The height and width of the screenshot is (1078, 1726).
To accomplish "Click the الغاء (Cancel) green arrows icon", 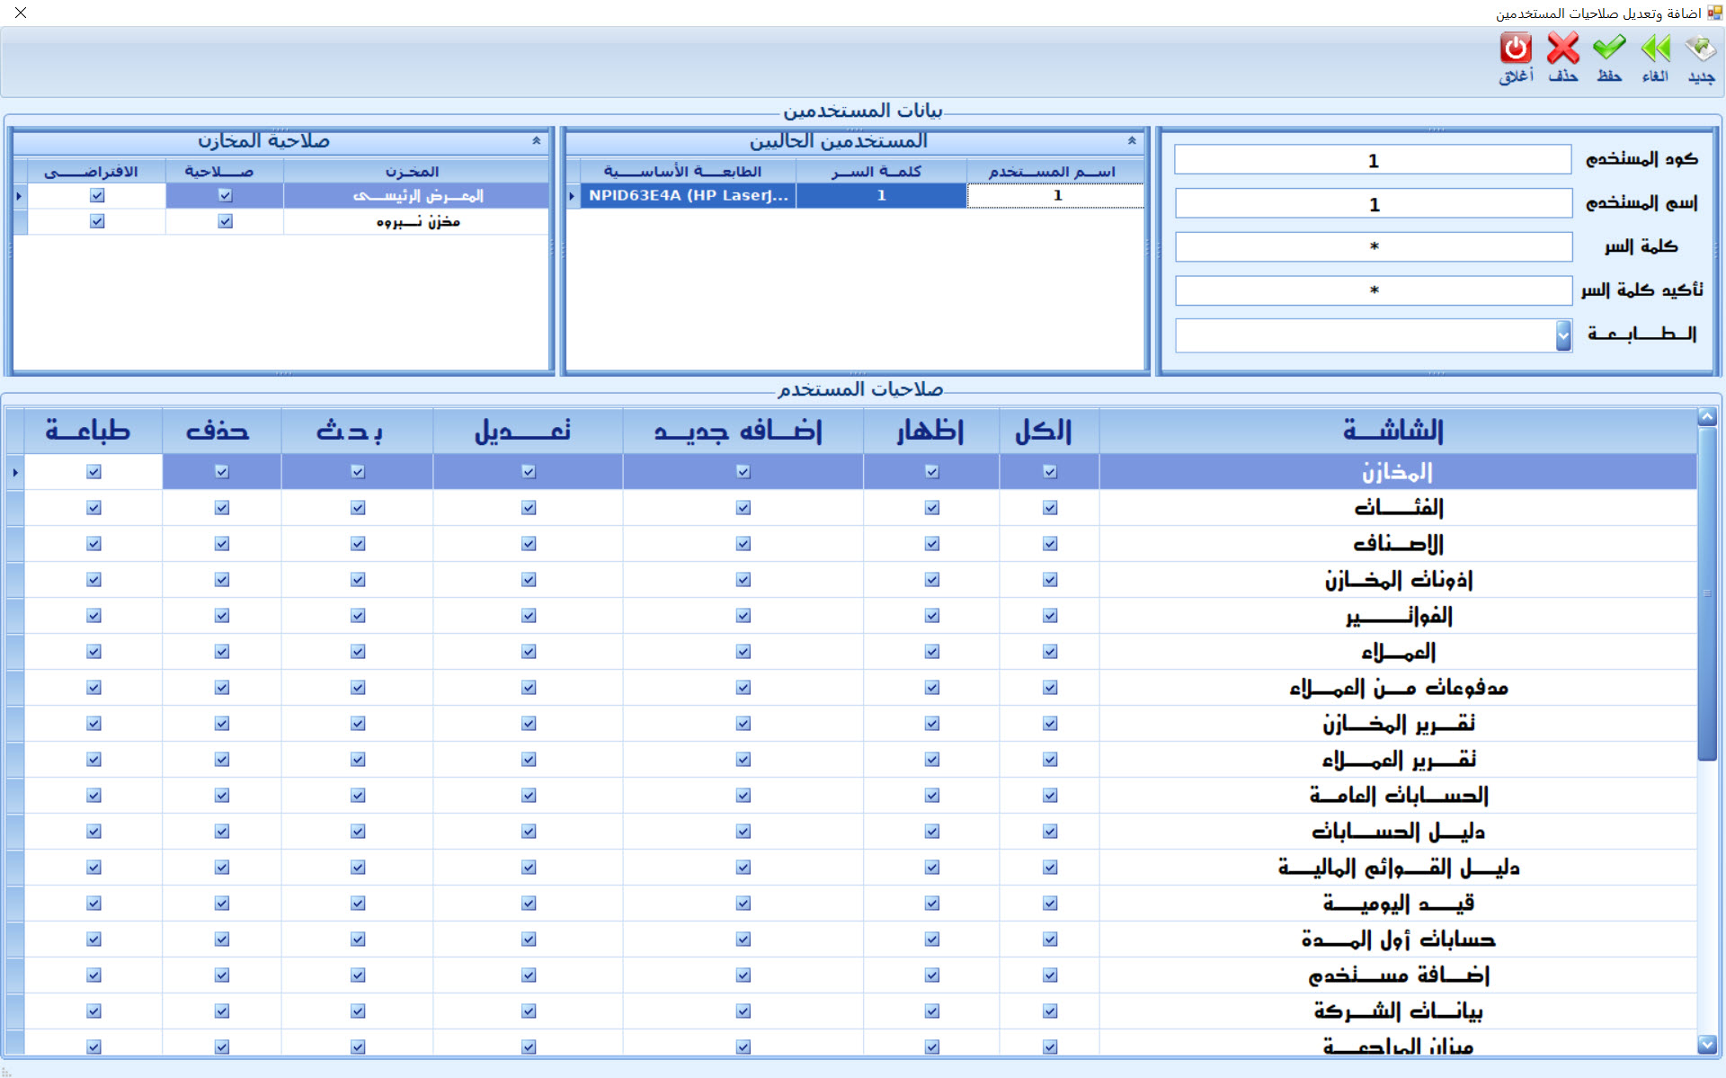I will tap(1655, 58).
